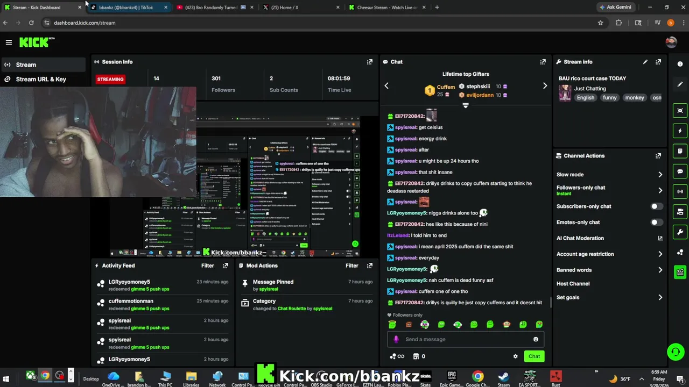This screenshot has width=689, height=387.
Task: Switch to the Cheesur Stream browser tab
Action: (x=386, y=8)
